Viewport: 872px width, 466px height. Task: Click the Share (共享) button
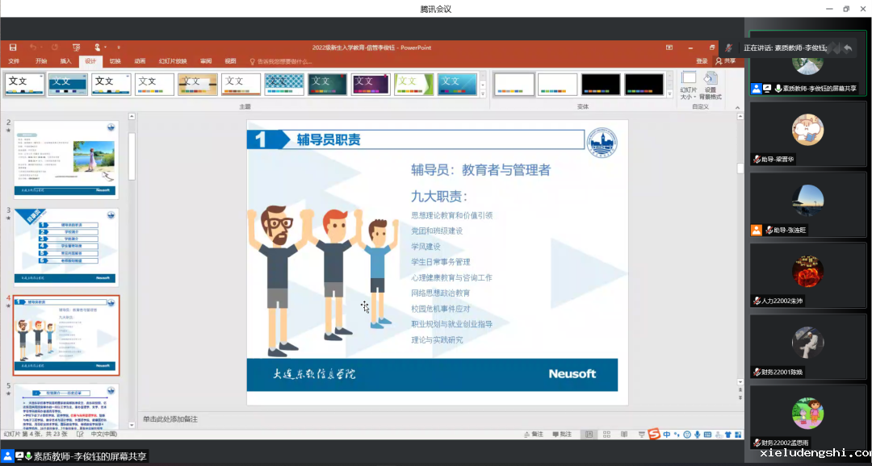(726, 61)
